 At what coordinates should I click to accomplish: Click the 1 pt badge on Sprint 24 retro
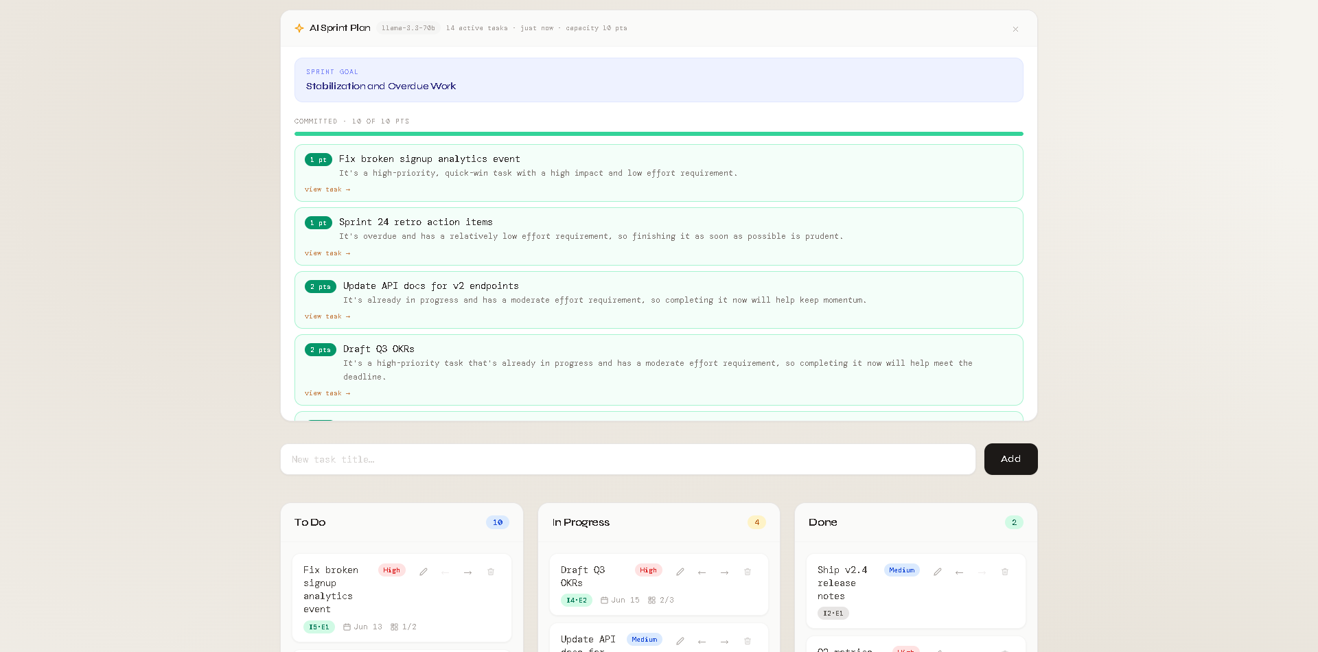[318, 223]
